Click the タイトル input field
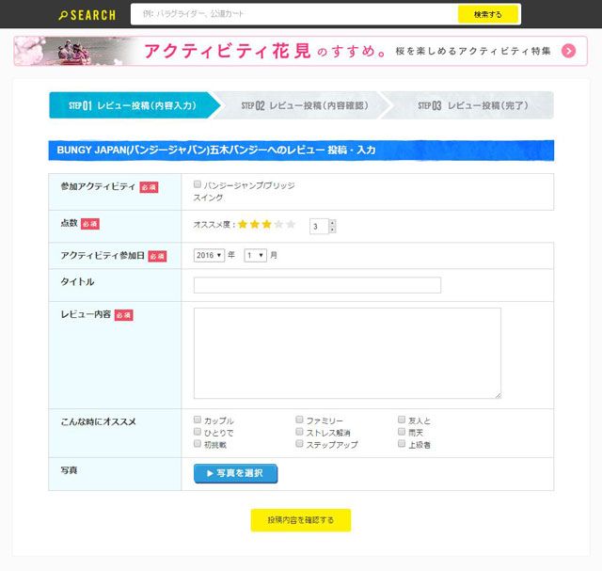The height and width of the screenshot is (571, 602). pos(317,285)
